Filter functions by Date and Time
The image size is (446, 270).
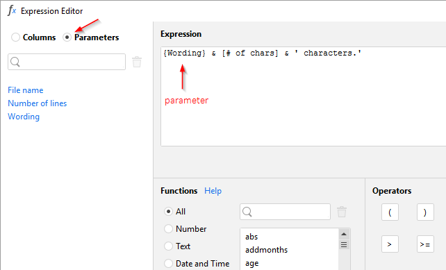click(168, 264)
